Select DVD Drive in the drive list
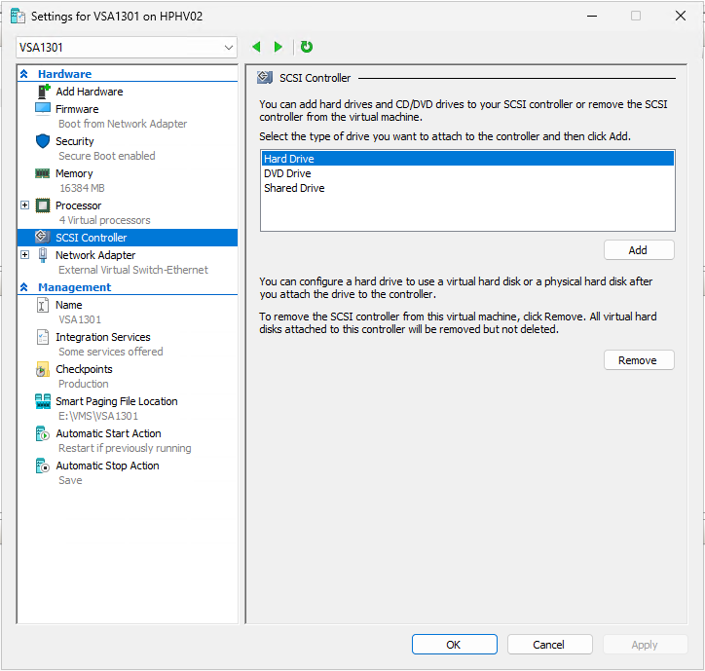The image size is (705, 671). tap(287, 173)
